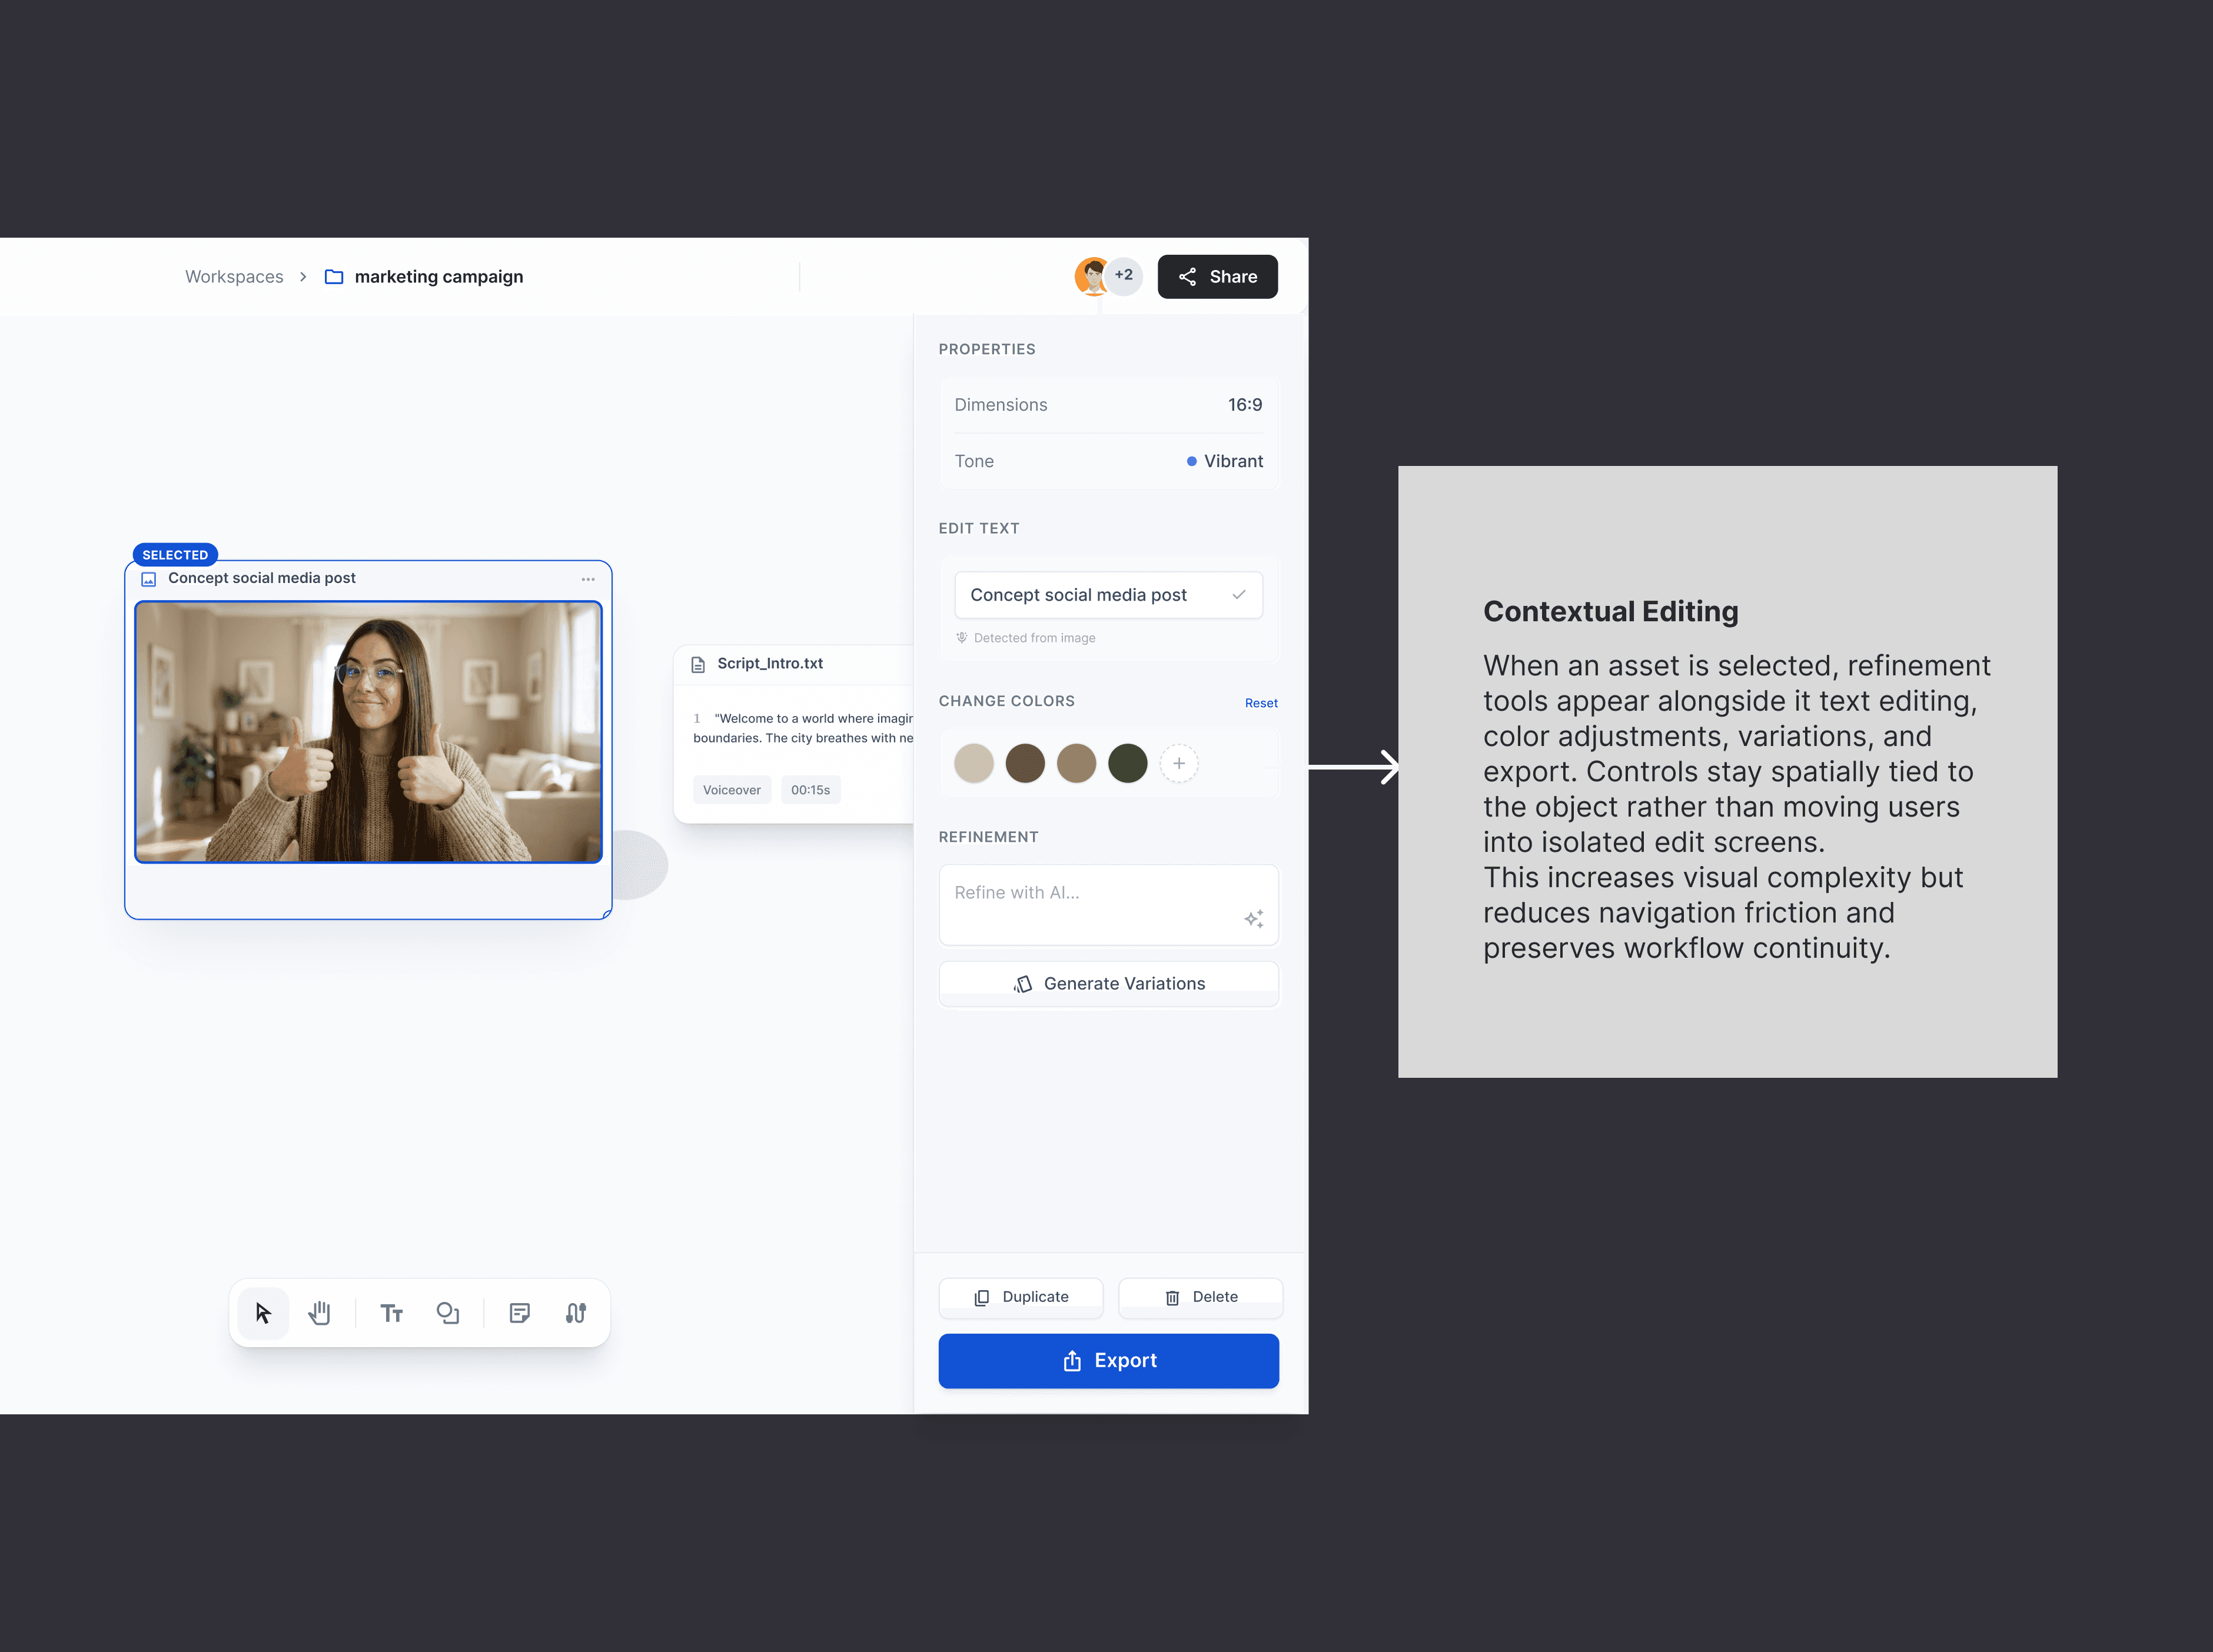Click the +2 collaborators avatar badge
2213x1652 pixels.
(x=1124, y=275)
